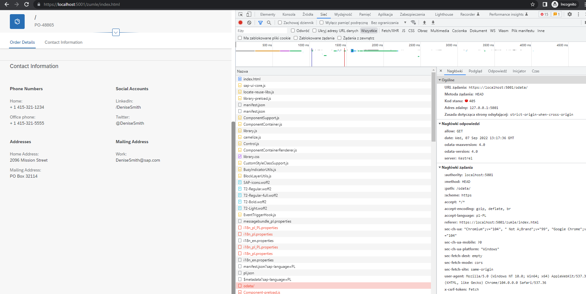Click the browser forward arrow
Viewport: 586px width, 294px height.
click(x=17, y=4)
